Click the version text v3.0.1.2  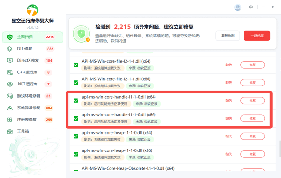pyautogui.click(x=32, y=28)
